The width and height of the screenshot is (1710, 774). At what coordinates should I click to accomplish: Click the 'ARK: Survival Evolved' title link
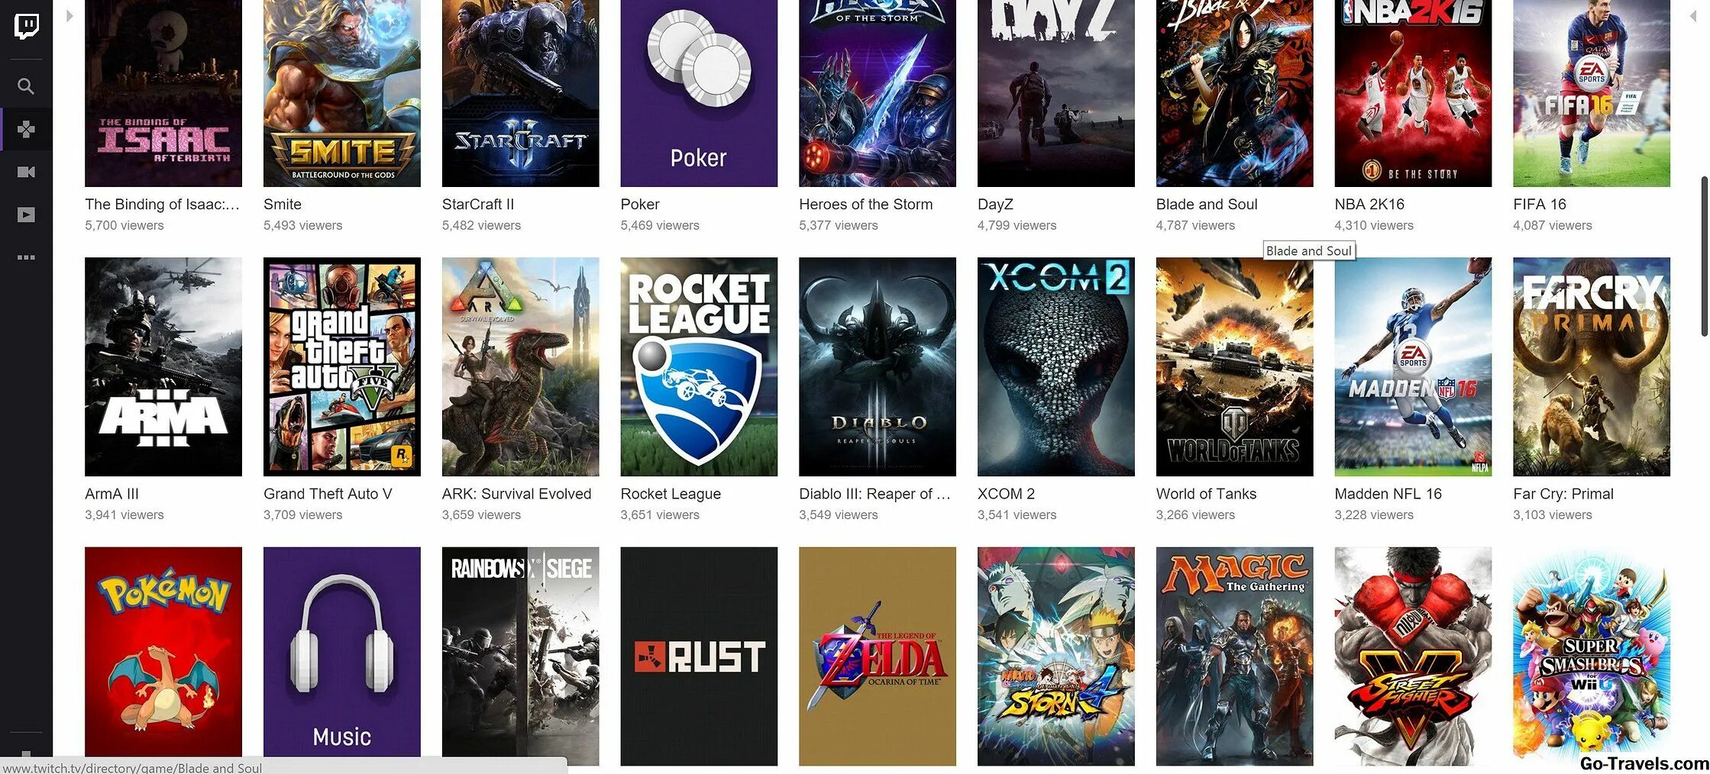(x=517, y=494)
